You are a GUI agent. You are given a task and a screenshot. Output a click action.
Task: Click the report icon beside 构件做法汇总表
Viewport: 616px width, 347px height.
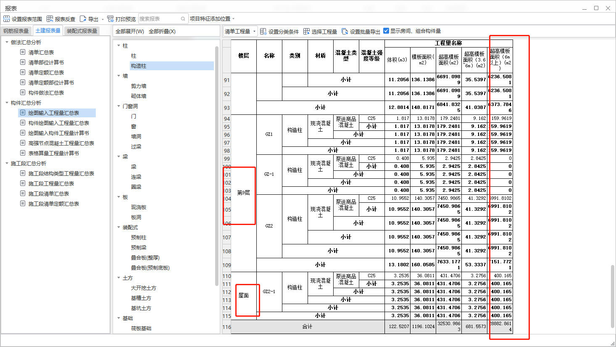click(x=23, y=93)
